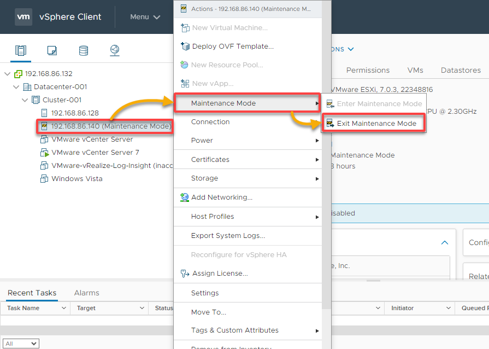
Task: Open the Power submenu
Action: tap(248, 141)
